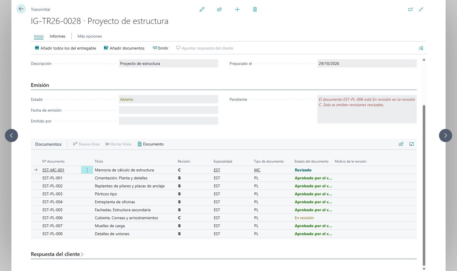Go back with the arrow button
The image size is (457, 271).
click(x=21, y=9)
